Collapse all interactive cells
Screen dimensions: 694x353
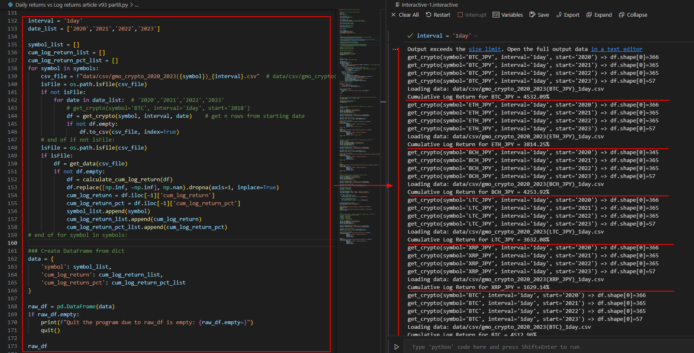633,15
